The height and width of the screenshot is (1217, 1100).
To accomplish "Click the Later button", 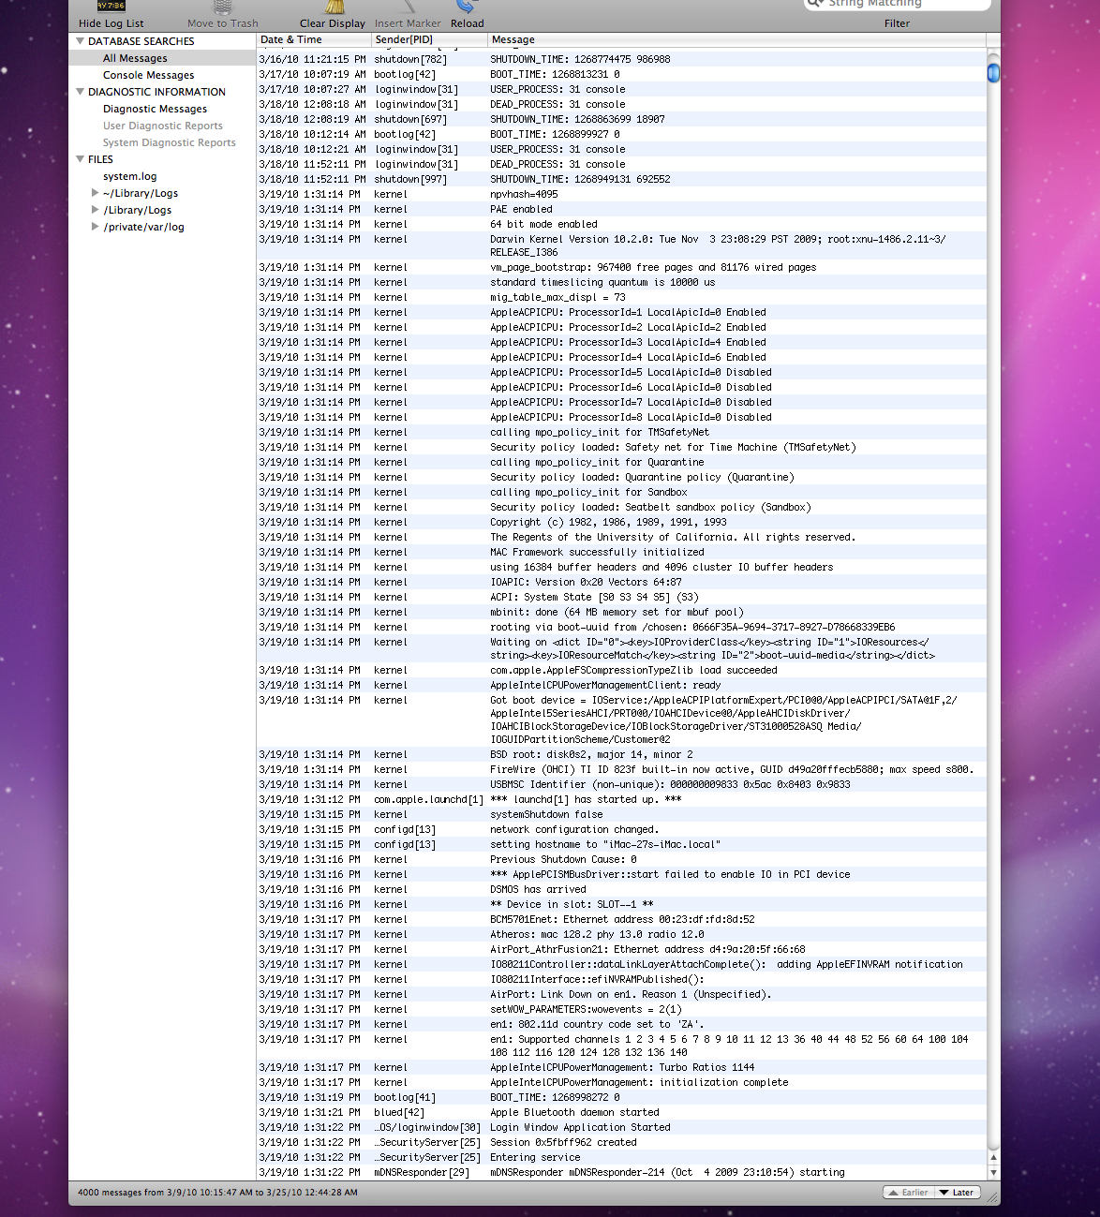I will click(956, 1193).
